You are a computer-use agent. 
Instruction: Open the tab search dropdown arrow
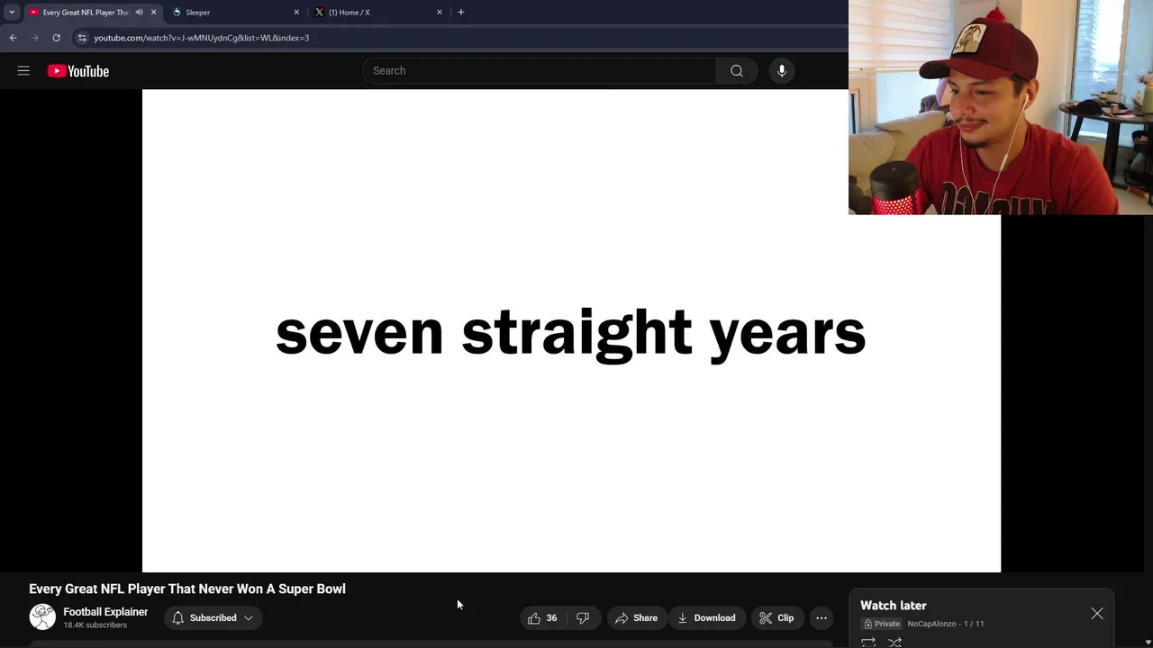point(12,13)
